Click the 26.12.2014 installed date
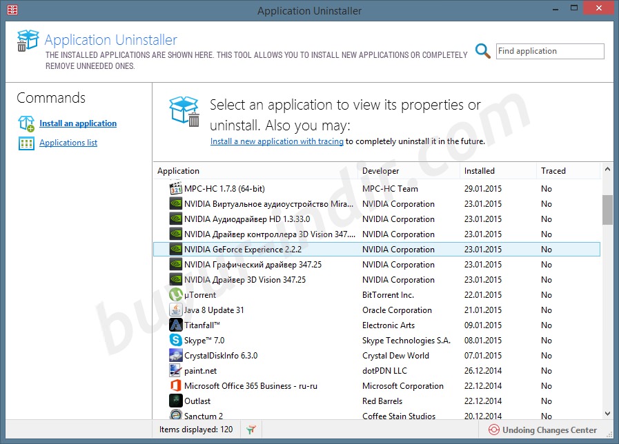This screenshot has height=444, width=619. tap(483, 371)
